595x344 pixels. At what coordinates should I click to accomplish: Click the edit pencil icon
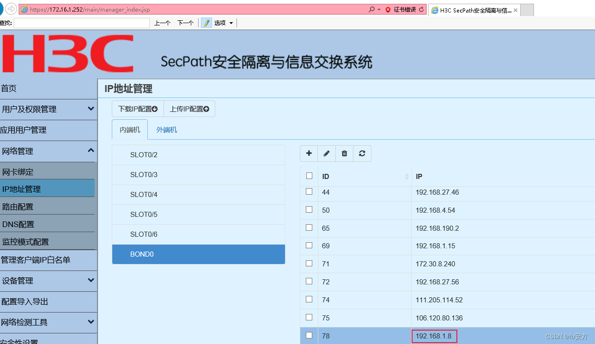point(327,154)
